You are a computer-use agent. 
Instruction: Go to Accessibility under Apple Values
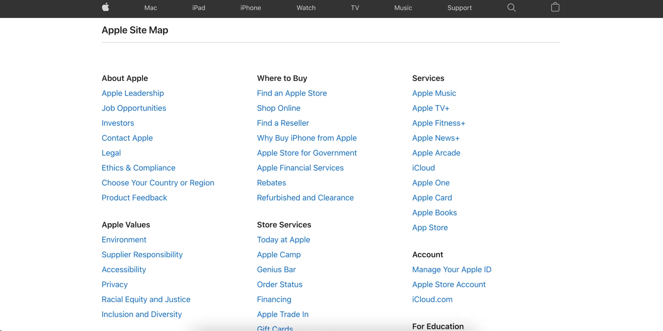124,269
